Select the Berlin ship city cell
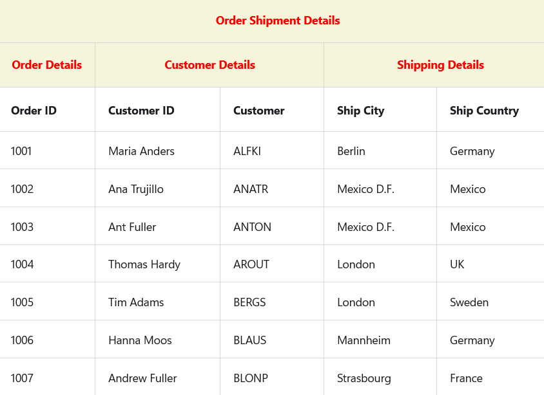The width and height of the screenshot is (544, 395). pos(351,151)
